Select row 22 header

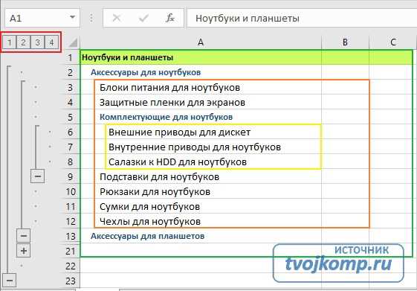pos(70,266)
